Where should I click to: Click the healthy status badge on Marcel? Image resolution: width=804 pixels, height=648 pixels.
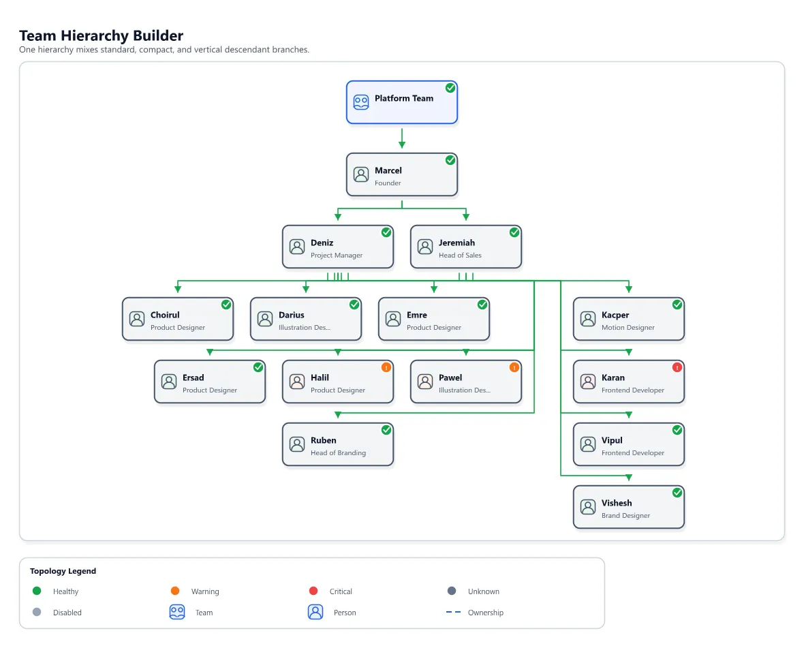(x=450, y=160)
